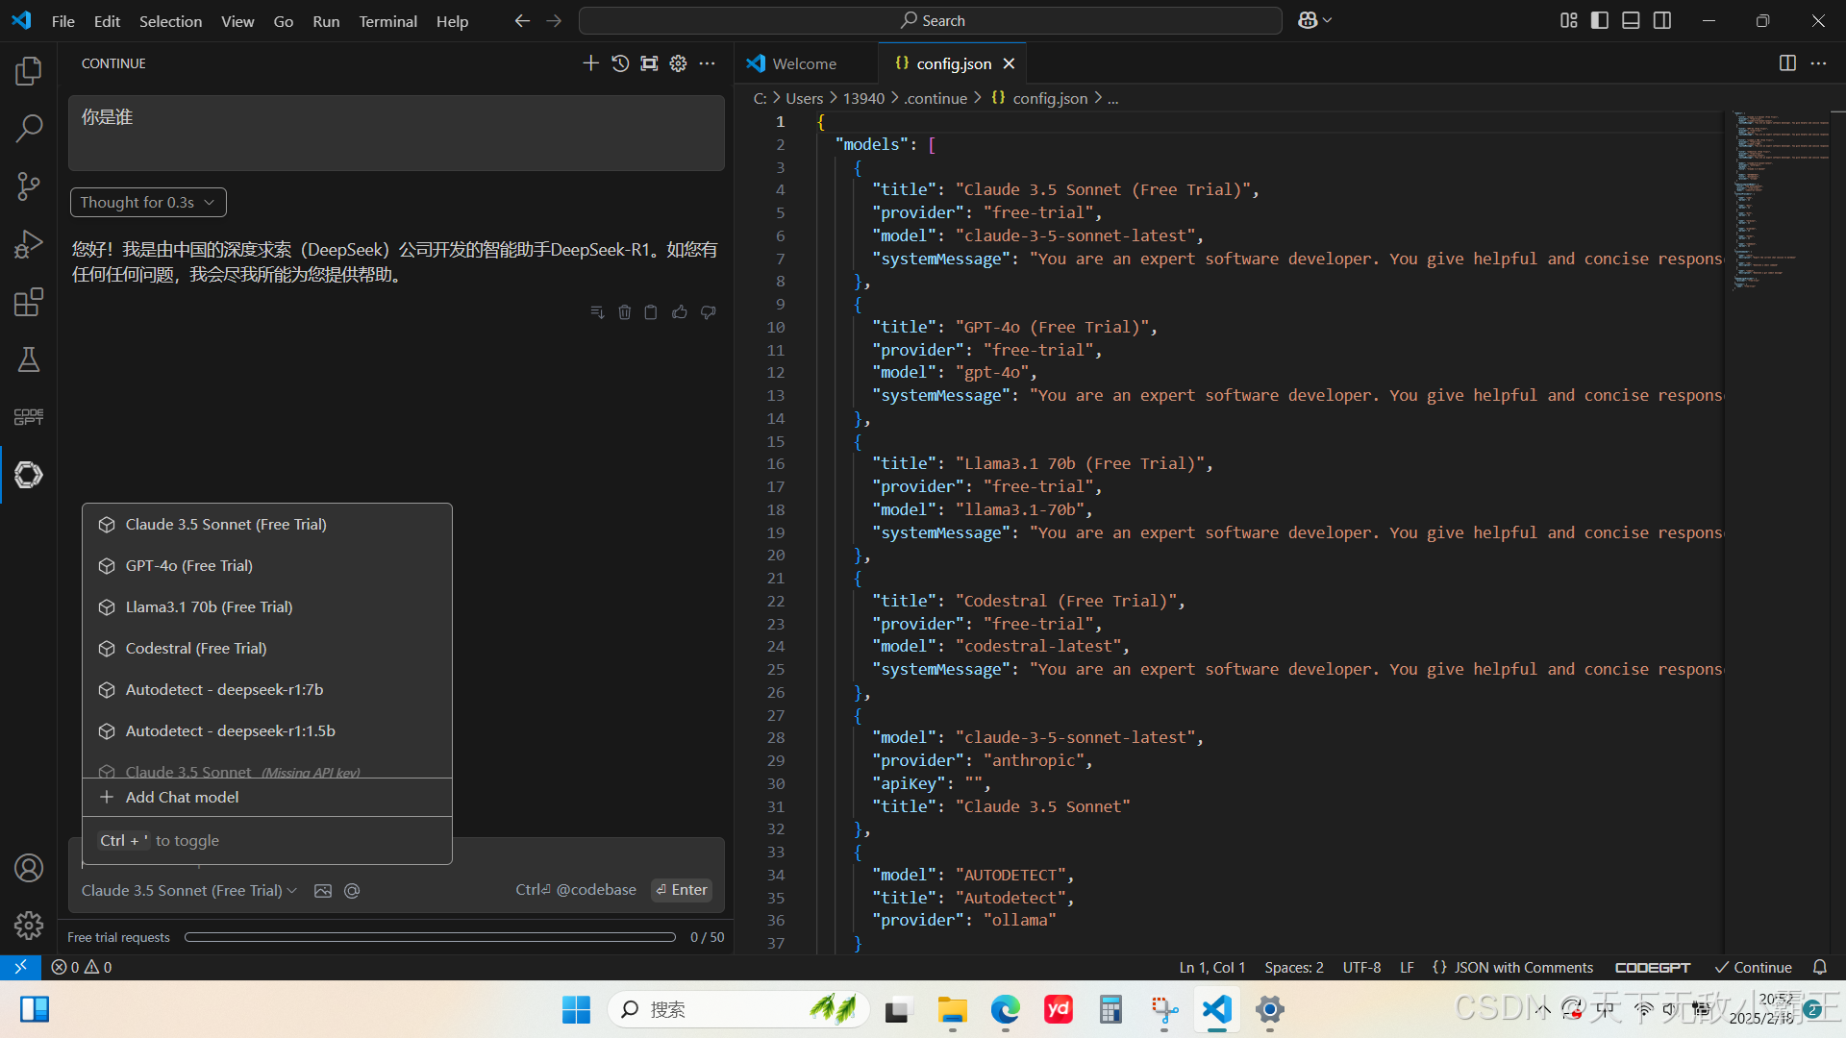Open the File menu
Viewport: 1846px width, 1038px height.
click(62, 20)
